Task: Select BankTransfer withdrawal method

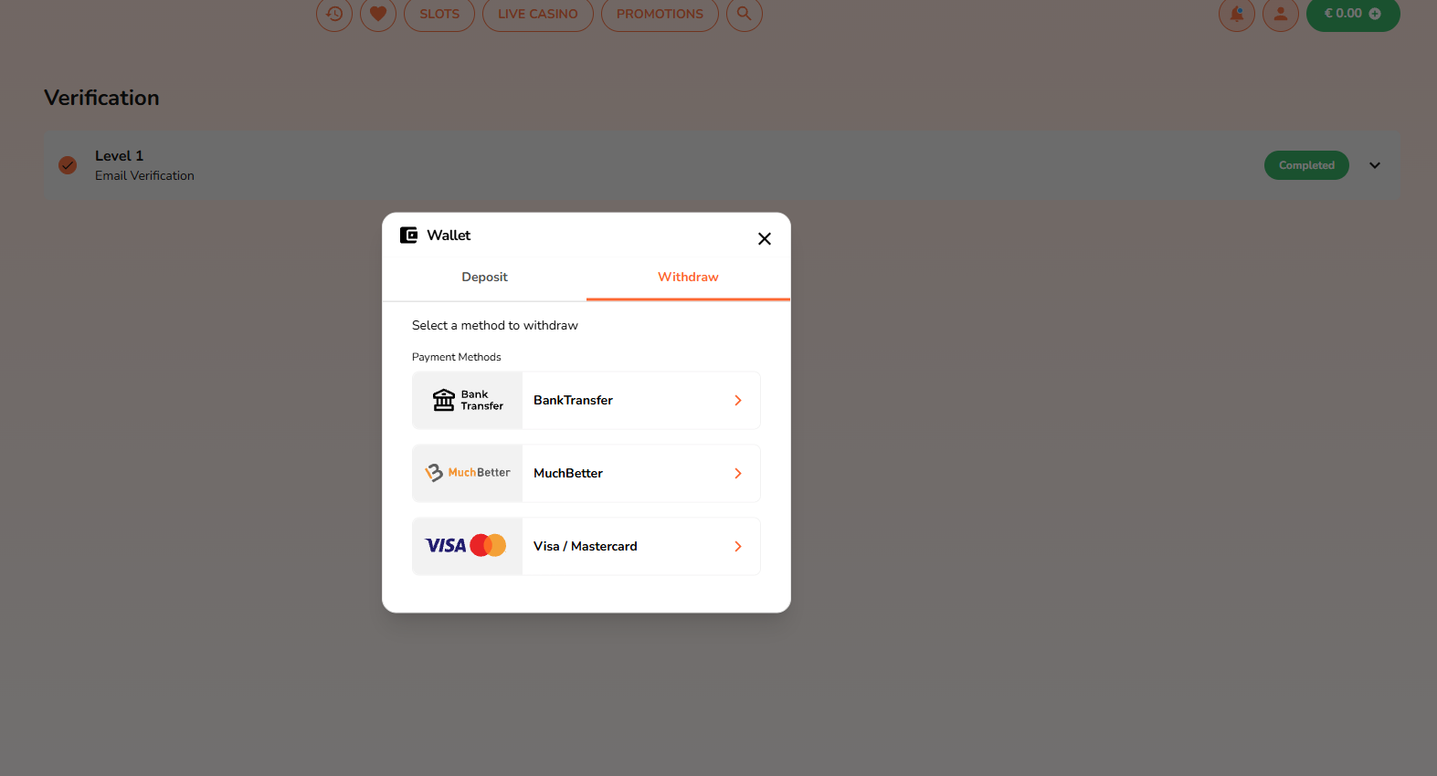Action: pos(586,400)
